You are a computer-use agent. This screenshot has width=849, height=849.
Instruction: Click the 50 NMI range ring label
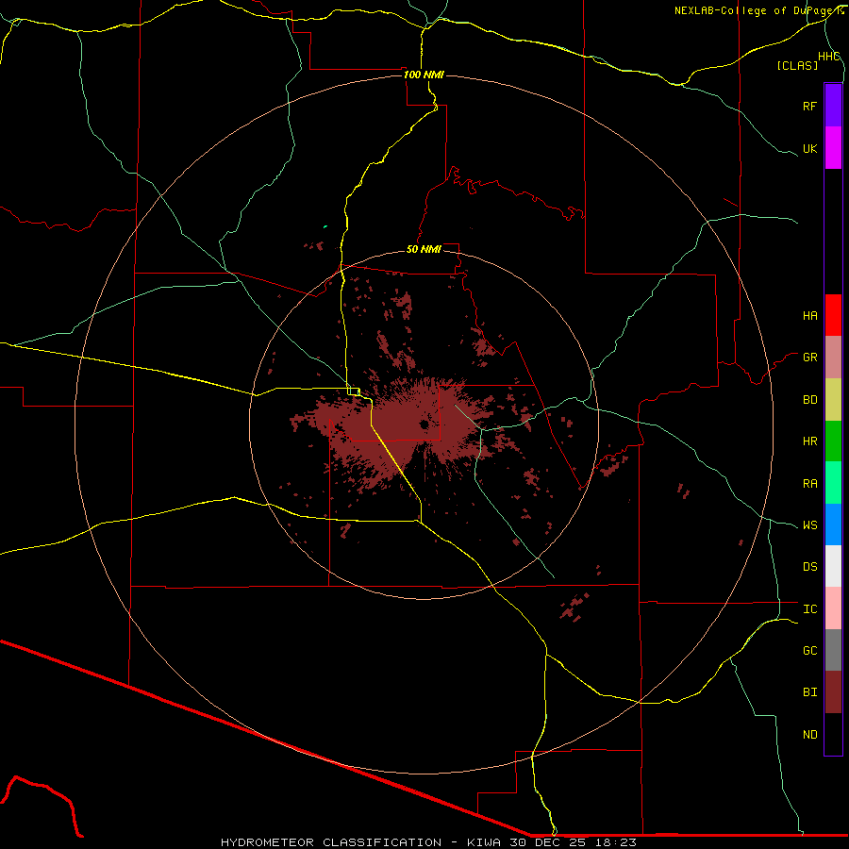tap(424, 249)
